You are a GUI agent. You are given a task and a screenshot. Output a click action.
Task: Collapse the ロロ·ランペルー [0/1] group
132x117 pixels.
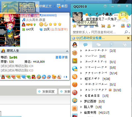pyautogui.click(x=81, y=84)
